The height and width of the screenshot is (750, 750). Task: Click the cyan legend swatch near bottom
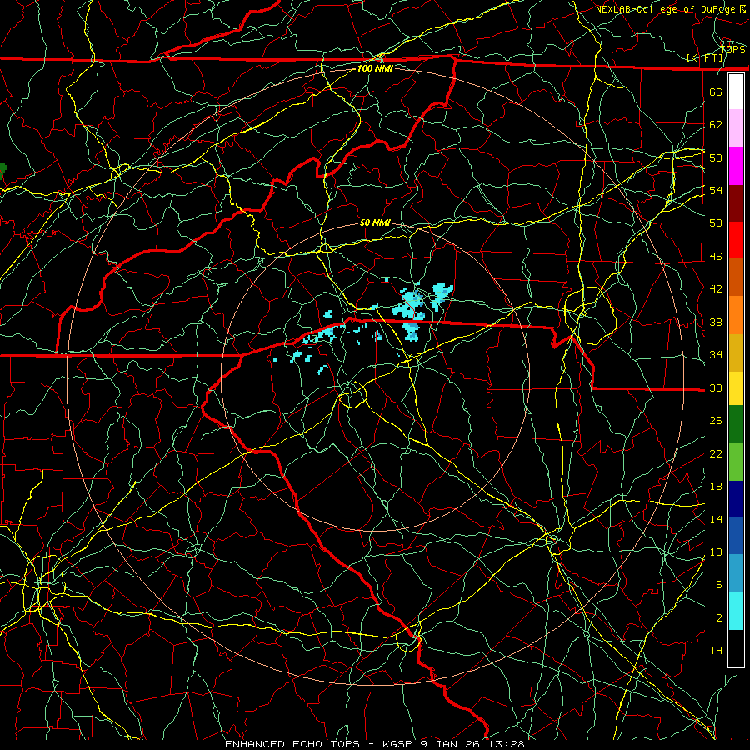click(x=736, y=611)
